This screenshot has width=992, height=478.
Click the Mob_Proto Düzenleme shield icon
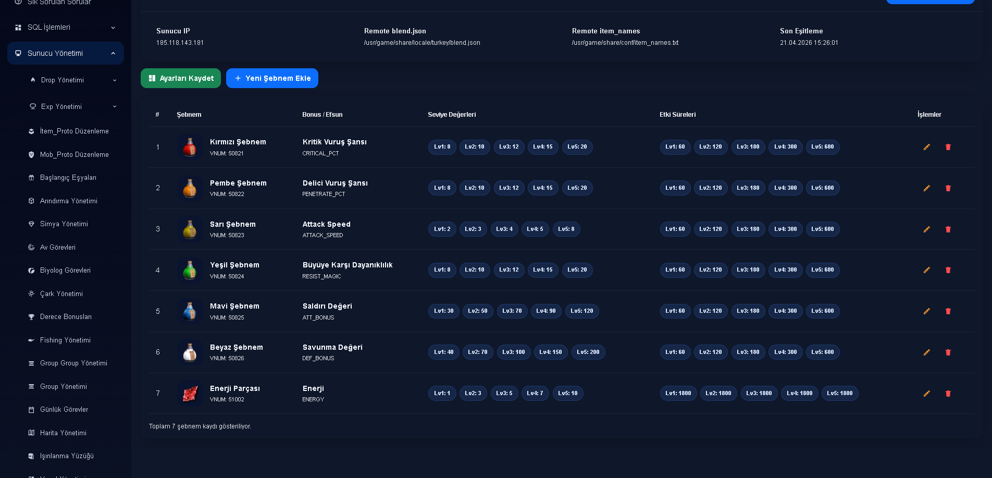31,155
